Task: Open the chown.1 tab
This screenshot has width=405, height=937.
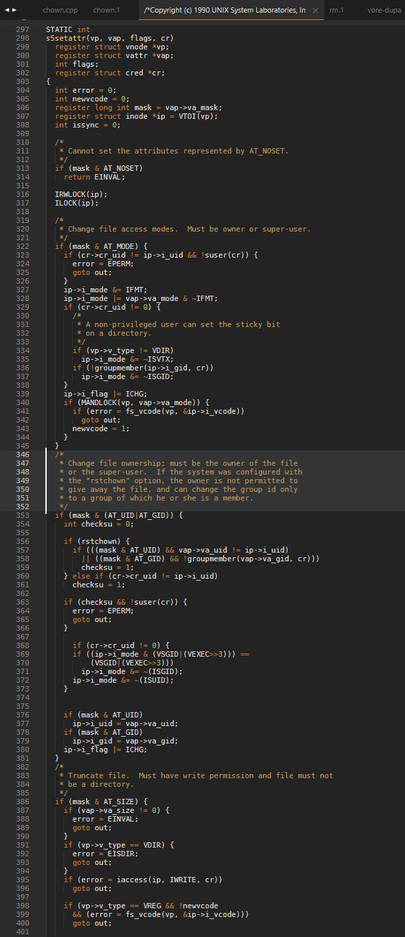Action: click(107, 11)
